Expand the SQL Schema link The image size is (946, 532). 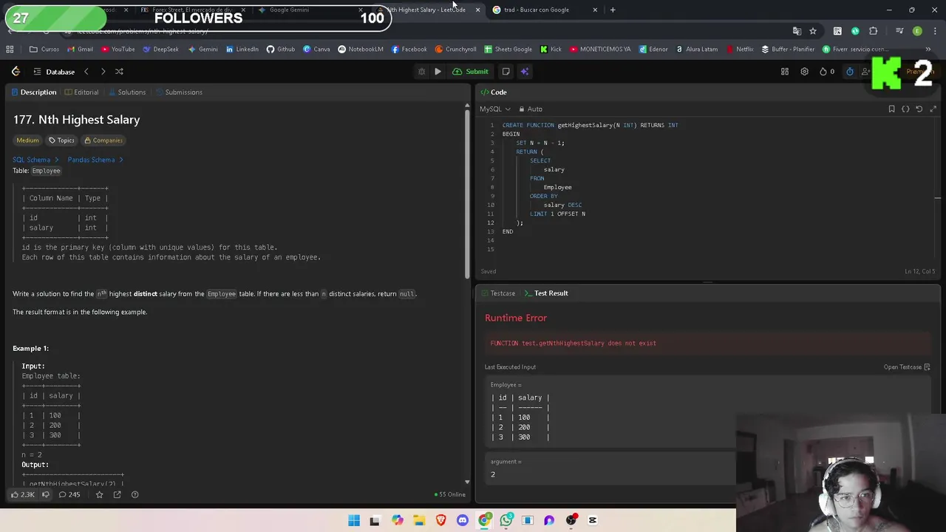click(35, 160)
